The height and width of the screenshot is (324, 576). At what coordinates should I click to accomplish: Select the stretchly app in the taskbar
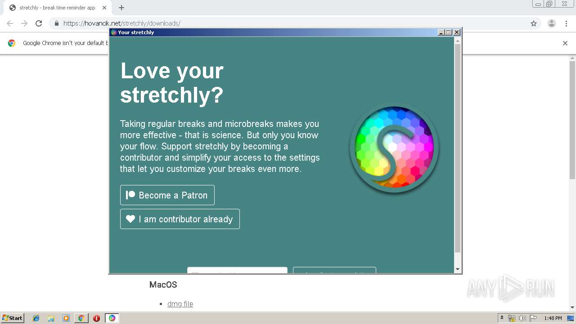pyautogui.click(x=112, y=318)
